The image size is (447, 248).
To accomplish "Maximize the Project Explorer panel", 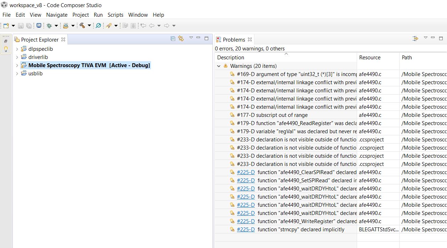I will tap(206, 38).
